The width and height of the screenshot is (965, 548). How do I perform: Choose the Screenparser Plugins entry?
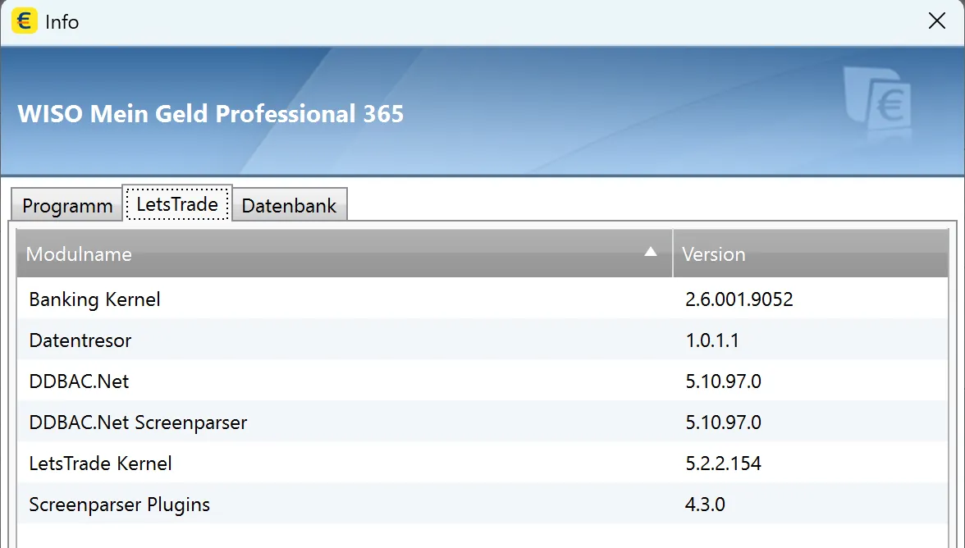click(120, 505)
